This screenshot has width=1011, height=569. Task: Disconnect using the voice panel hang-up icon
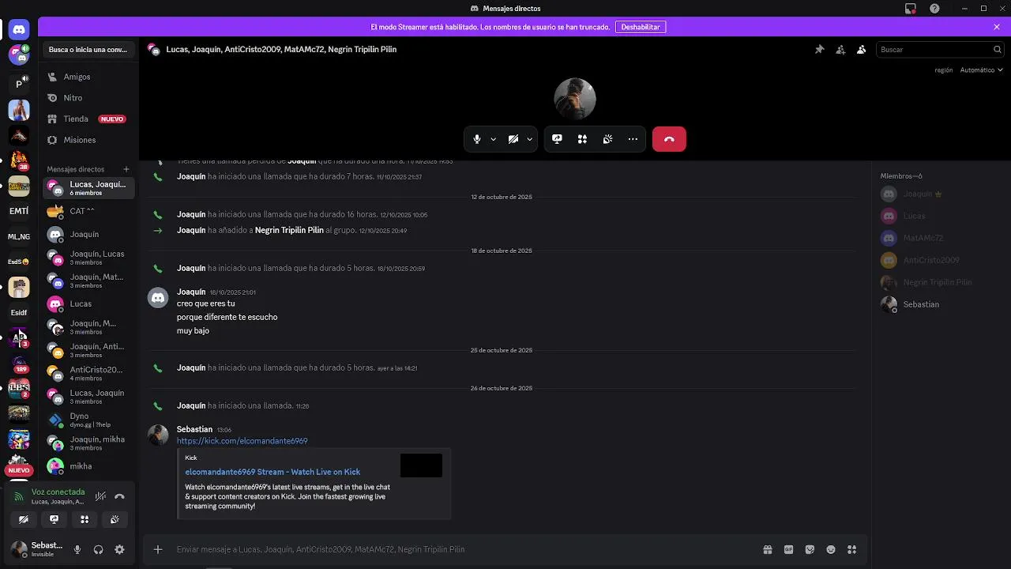click(x=119, y=496)
